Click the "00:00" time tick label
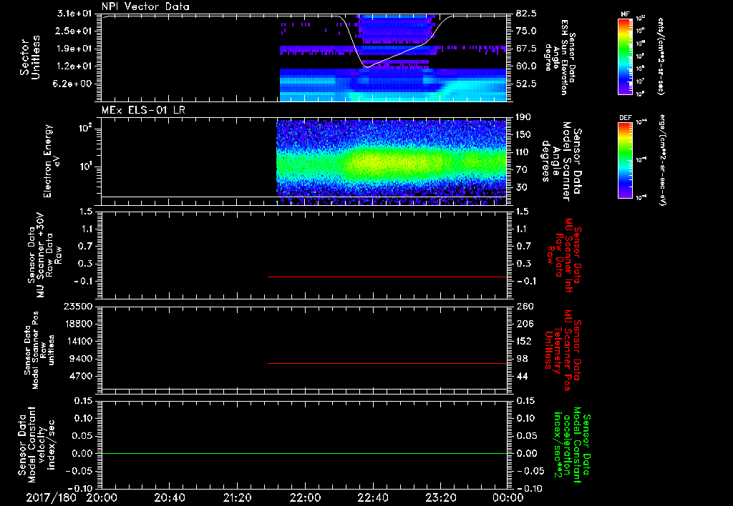The image size is (733, 506). [x=508, y=497]
